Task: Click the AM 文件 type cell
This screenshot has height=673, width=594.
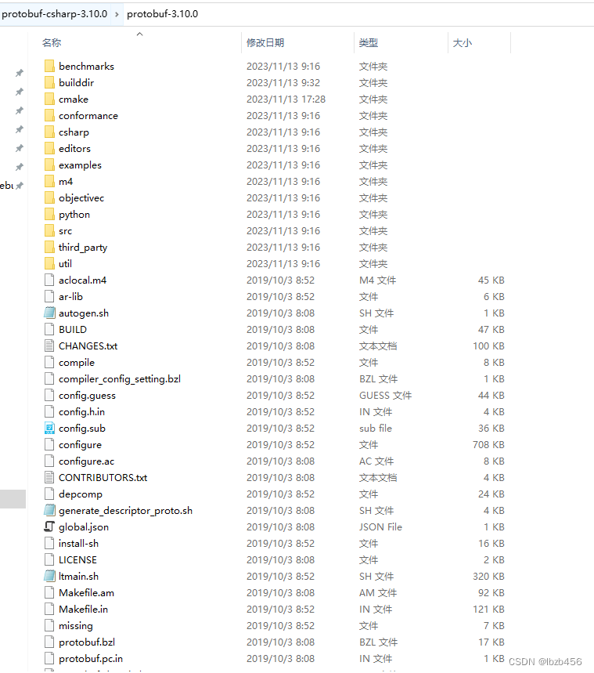Action: (378, 593)
